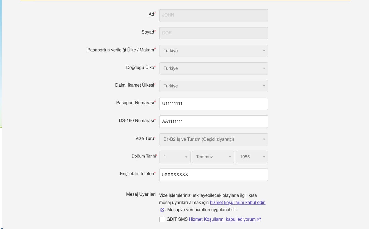Click the arrow on the Doğduğu Ülke dropdown
The height and width of the screenshot is (229, 369).
pyautogui.click(x=264, y=68)
